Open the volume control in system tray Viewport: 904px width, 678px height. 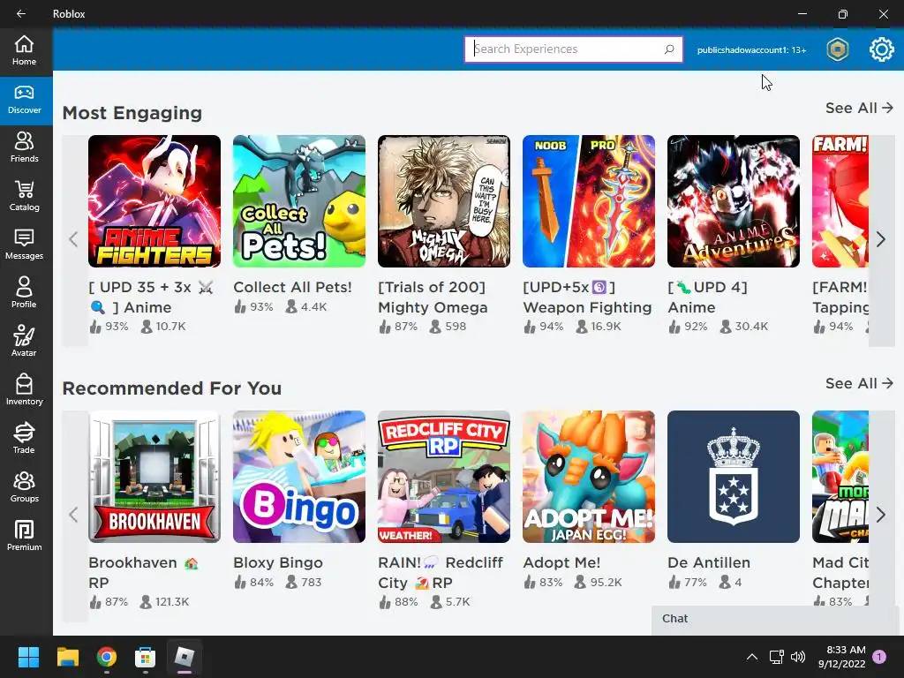tap(798, 657)
